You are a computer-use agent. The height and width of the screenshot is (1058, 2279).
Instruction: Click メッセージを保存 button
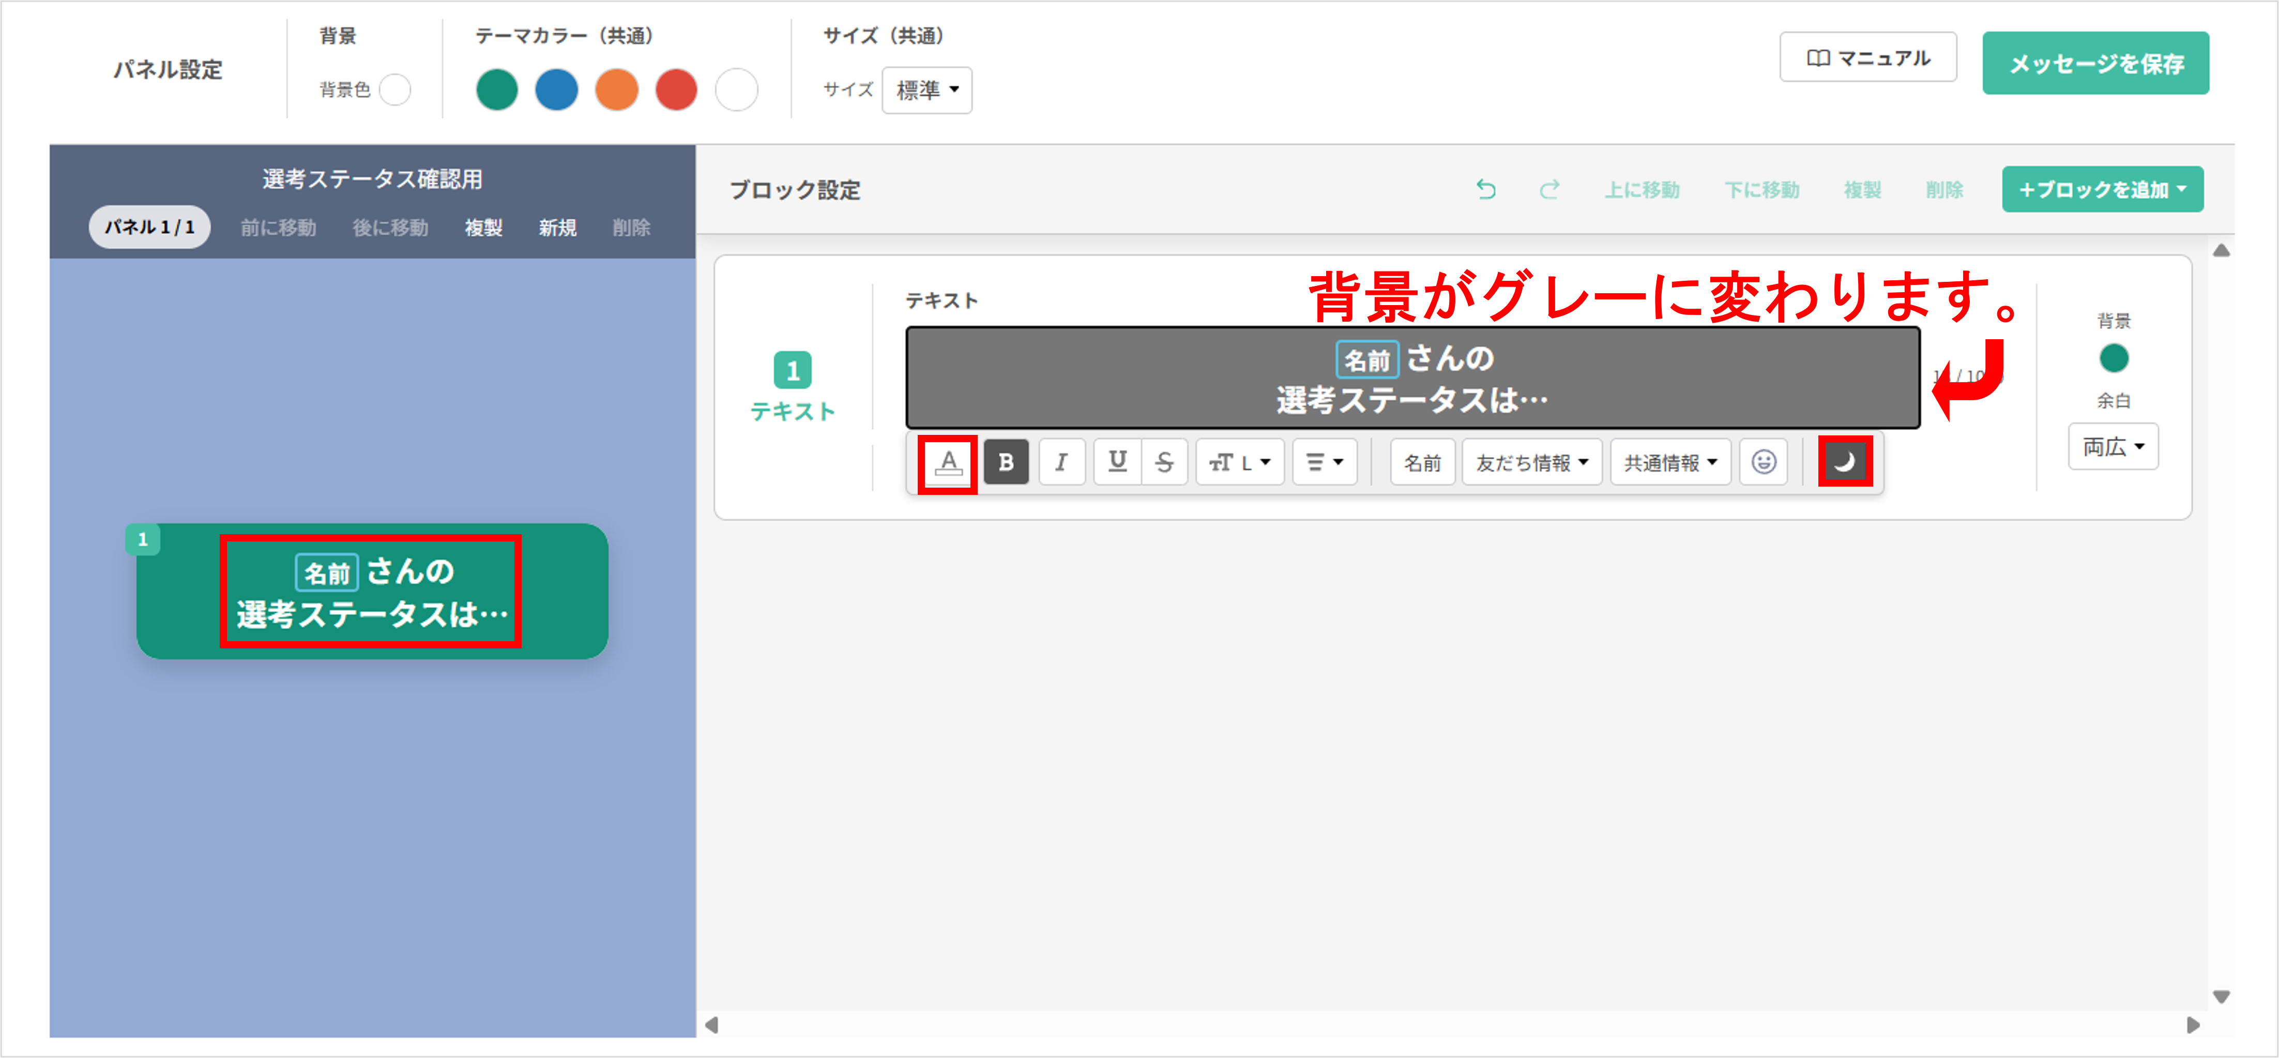pyautogui.click(x=2096, y=64)
